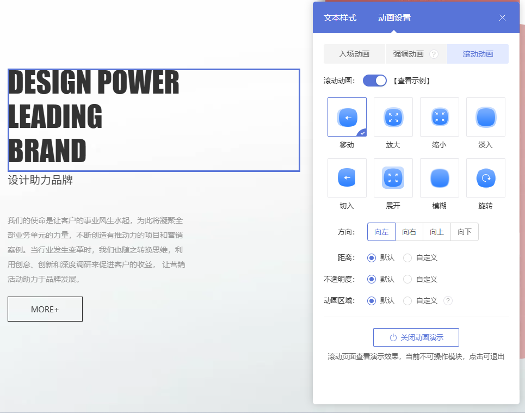Image resolution: width=525 pixels, height=413 pixels.
Task: Select the 移动 (move) animation icon
Action: (x=347, y=117)
